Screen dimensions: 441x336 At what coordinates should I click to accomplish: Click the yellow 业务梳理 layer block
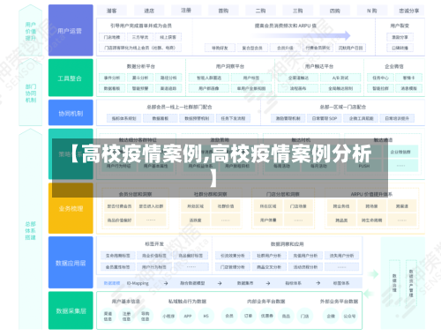coord(71,208)
